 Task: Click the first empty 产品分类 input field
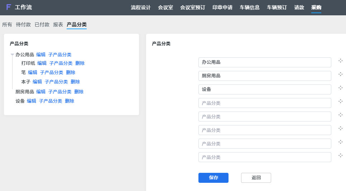(x=265, y=103)
